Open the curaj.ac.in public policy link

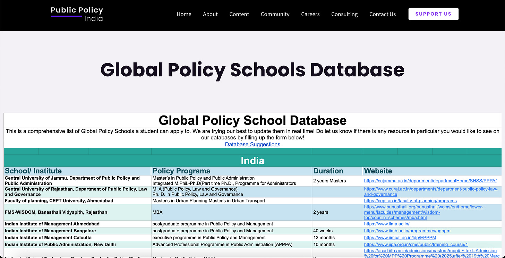pyautogui.click(x=431, y=192)
